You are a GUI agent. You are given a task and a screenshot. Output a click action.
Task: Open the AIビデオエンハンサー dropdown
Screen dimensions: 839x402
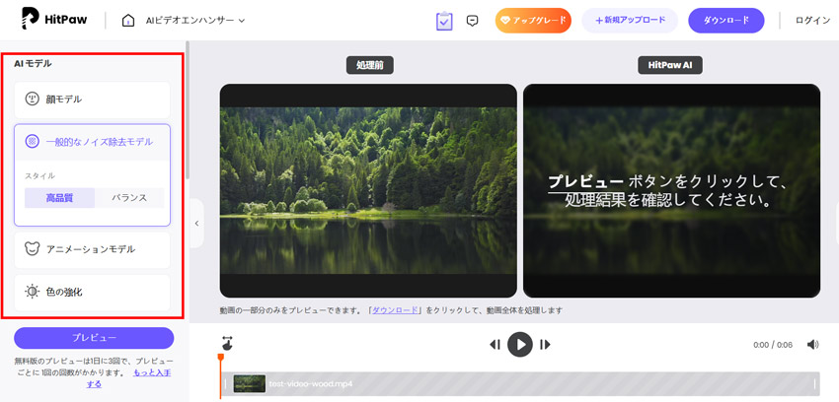click(195, 21)
